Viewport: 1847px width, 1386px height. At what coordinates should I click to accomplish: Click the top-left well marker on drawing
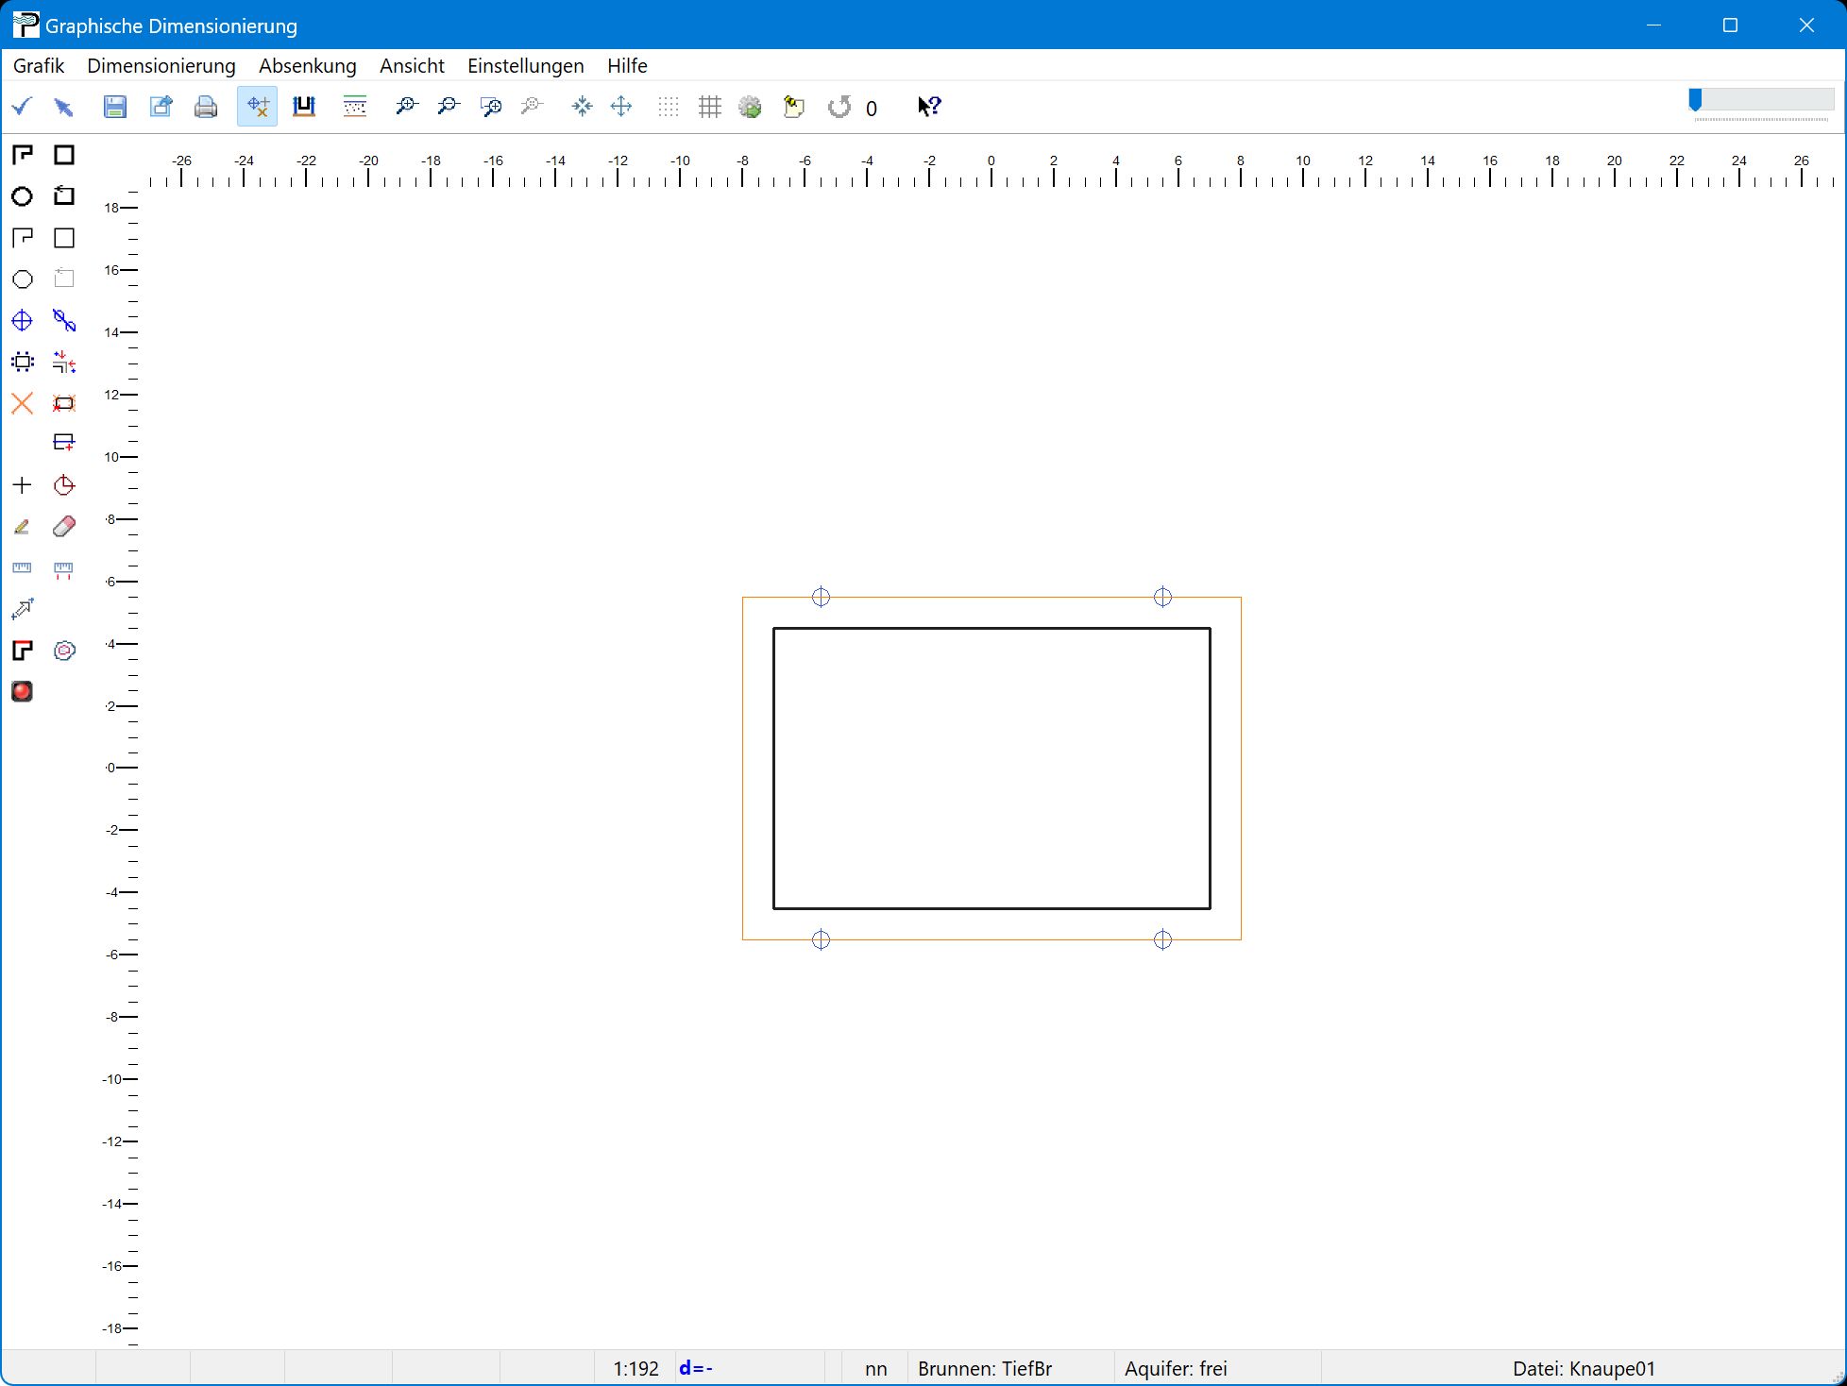coord(821,597)
